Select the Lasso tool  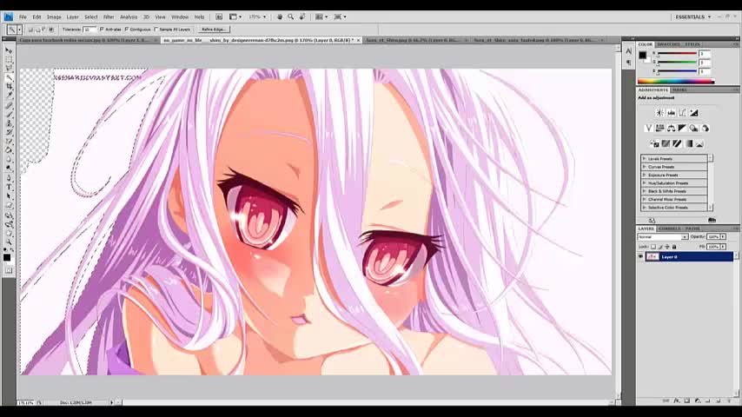9,68
